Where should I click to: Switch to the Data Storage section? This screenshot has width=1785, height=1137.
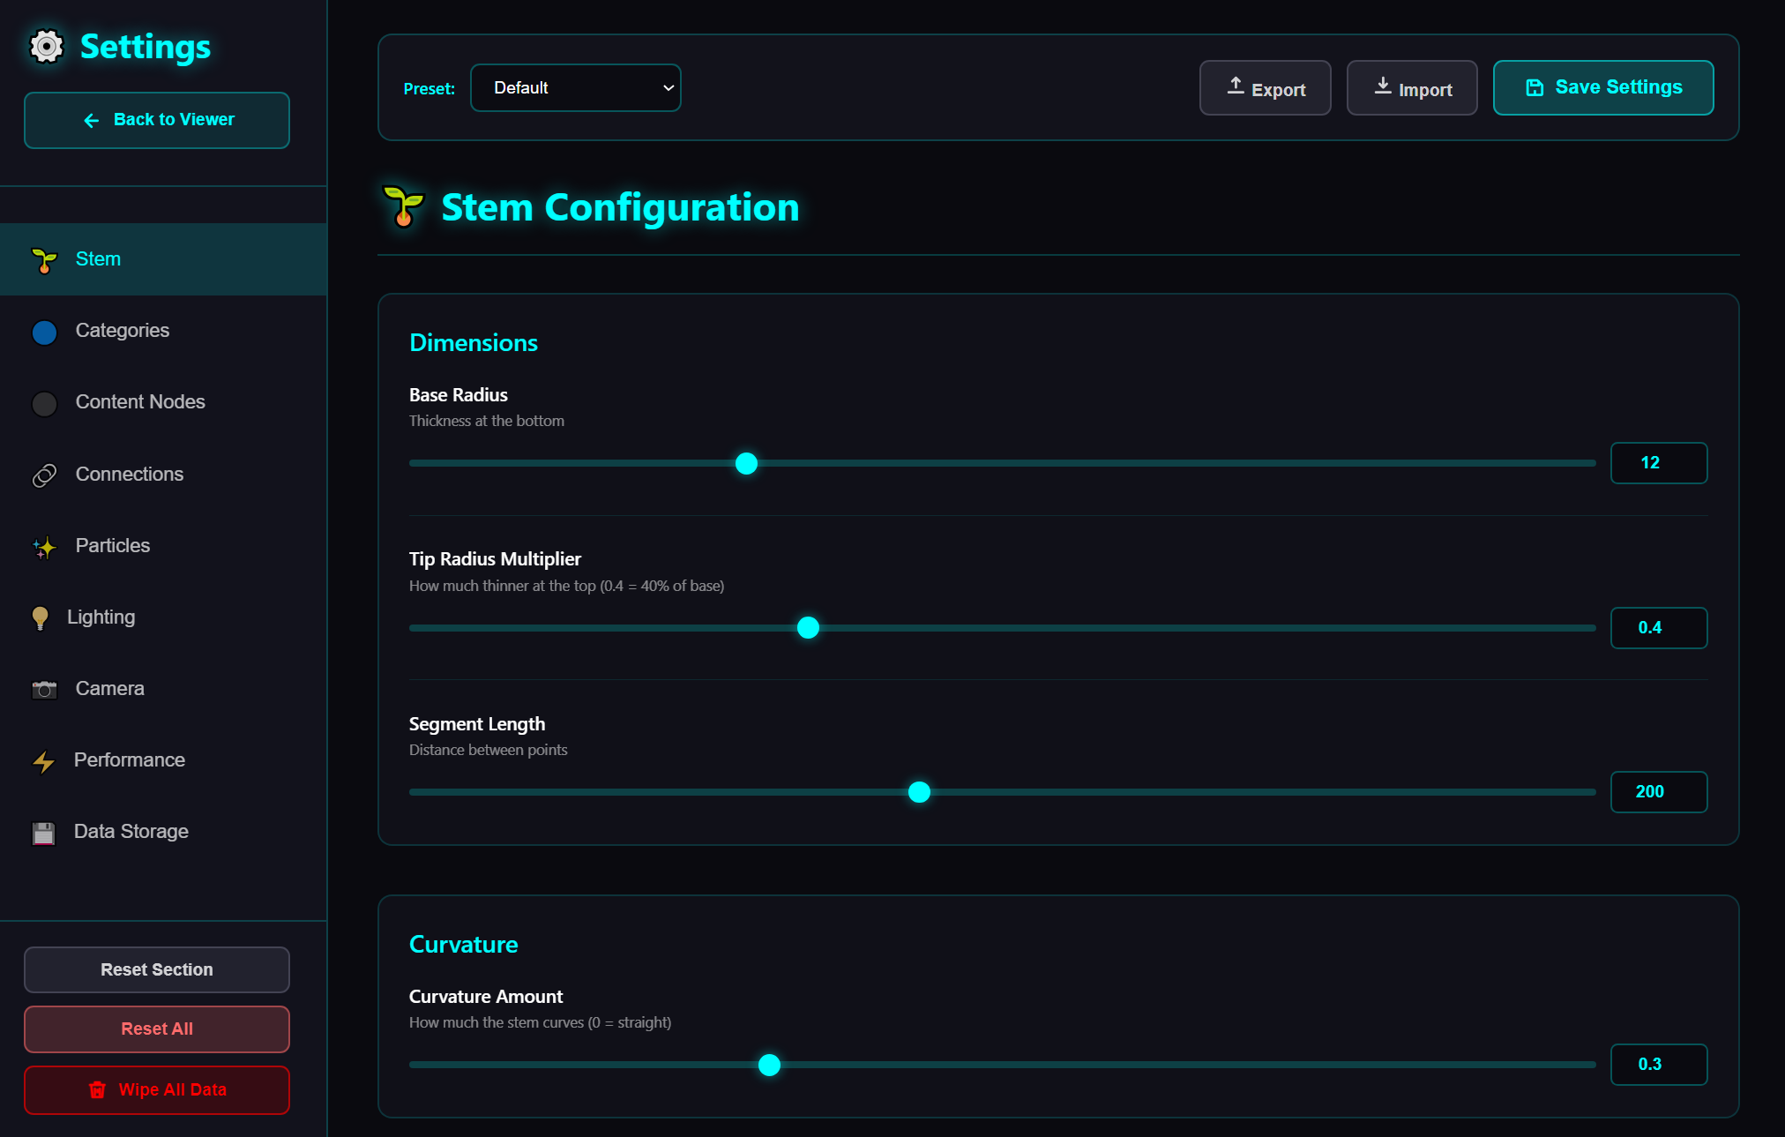point(131,832)
